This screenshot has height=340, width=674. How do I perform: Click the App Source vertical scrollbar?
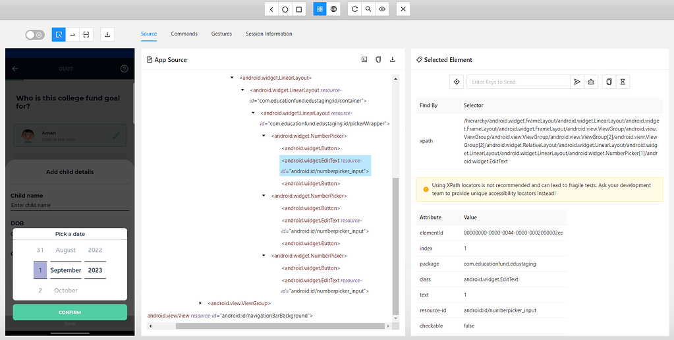395,244
